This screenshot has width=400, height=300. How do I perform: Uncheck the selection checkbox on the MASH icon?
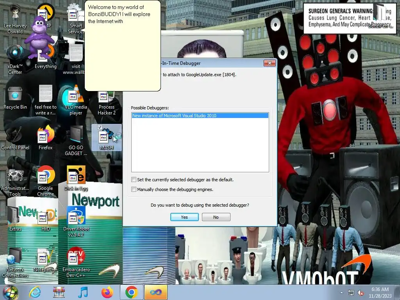coord(100,127)
